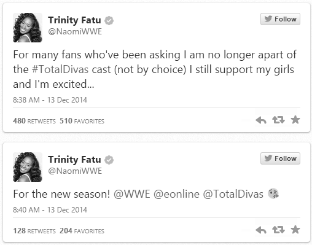Reply to the first tweet
The image size is (312, 245).
point(261,120)
